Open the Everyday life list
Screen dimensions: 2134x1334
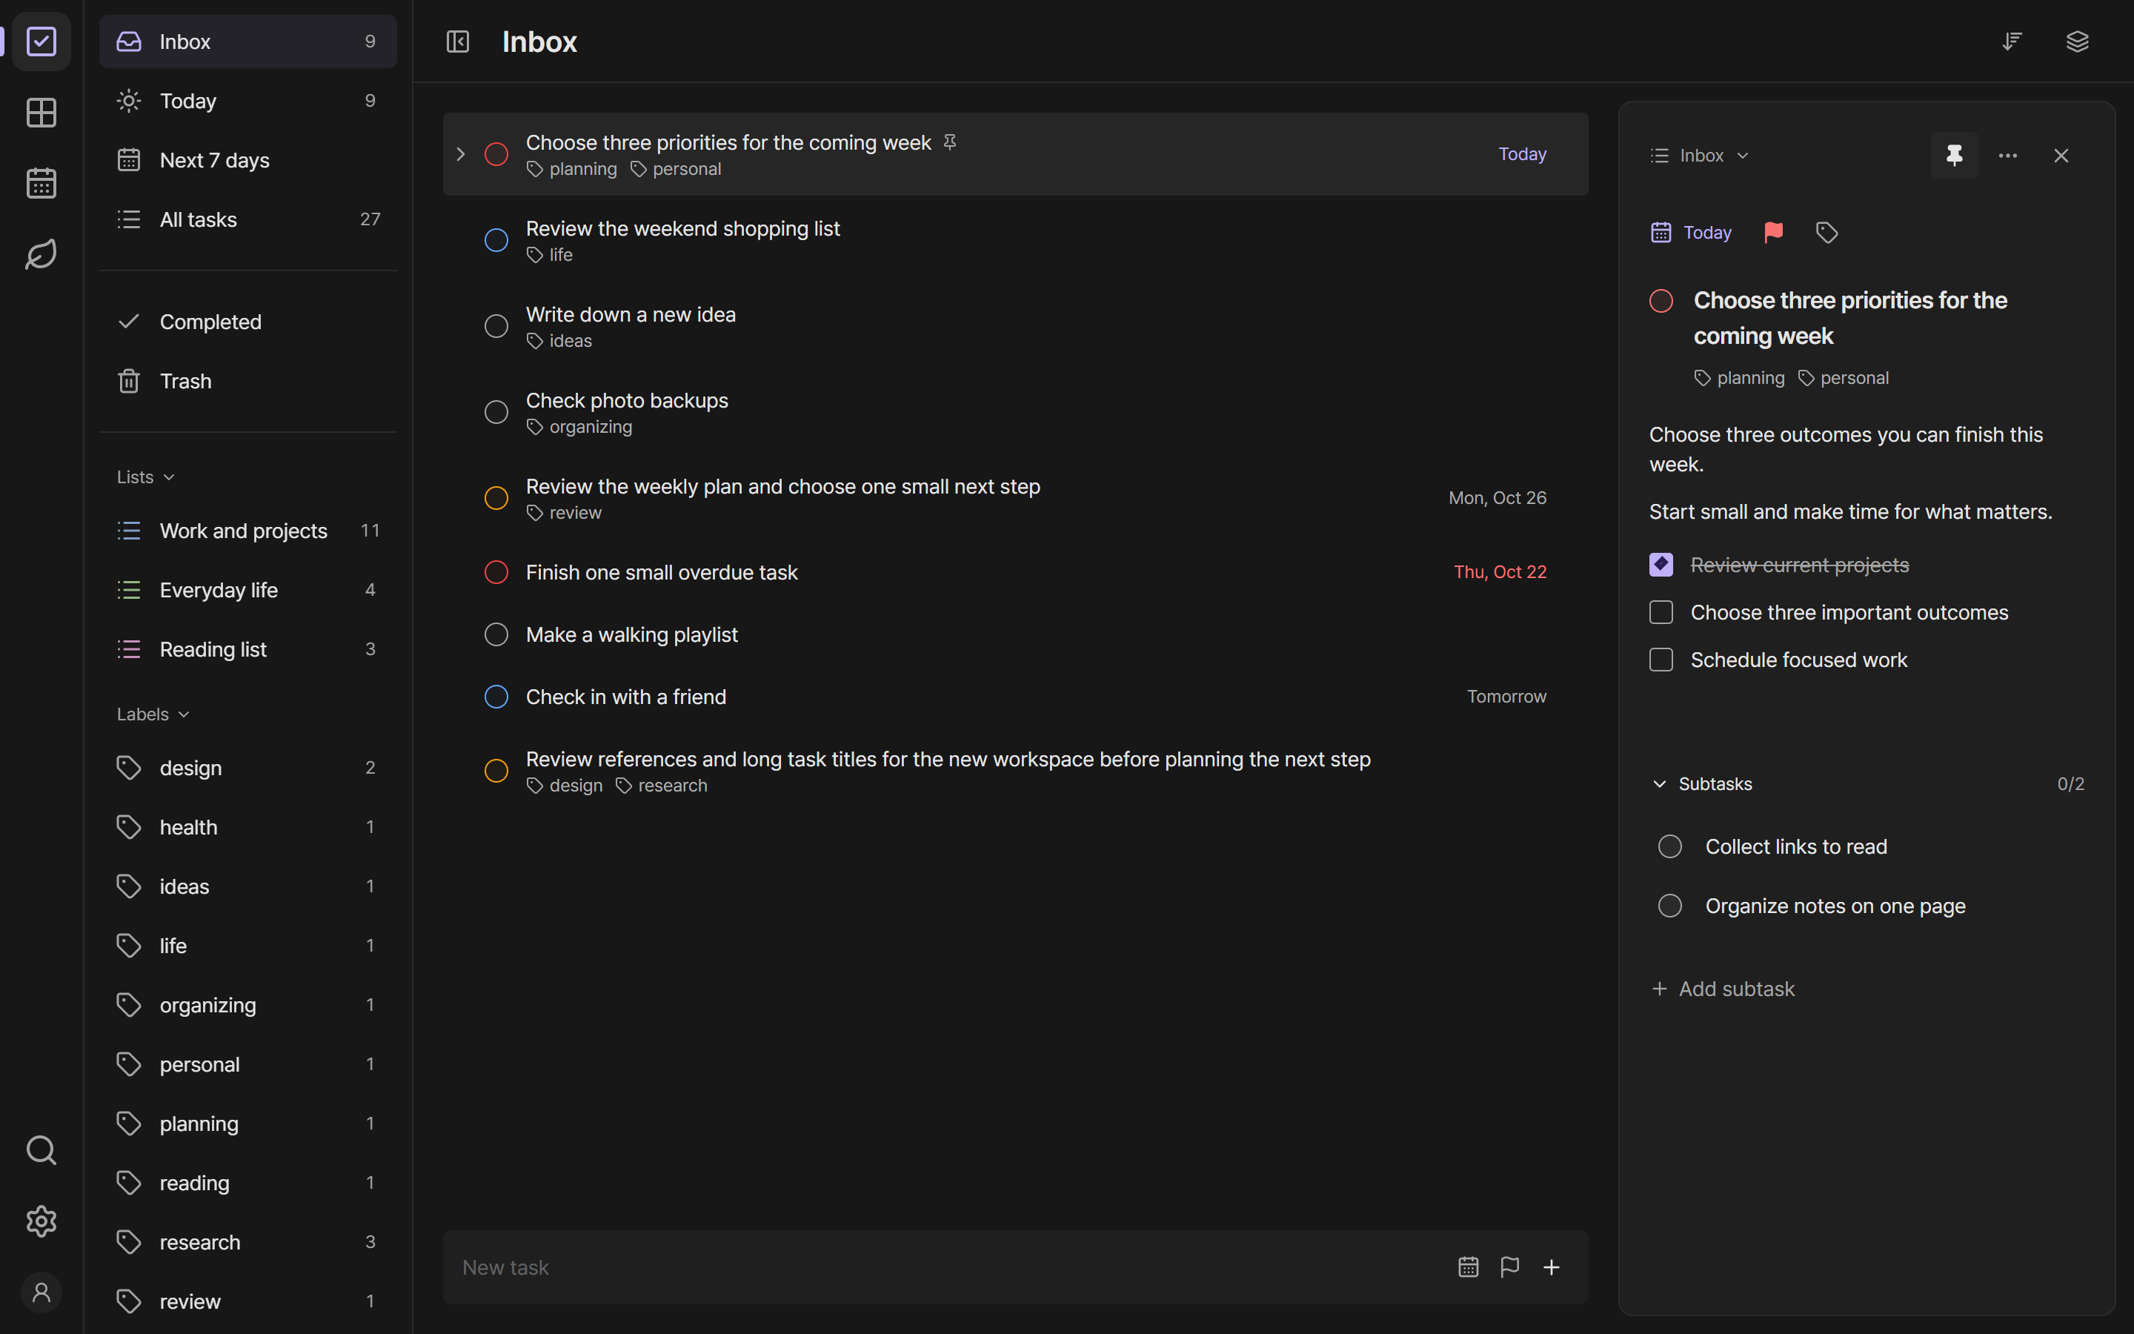(247, 590)
